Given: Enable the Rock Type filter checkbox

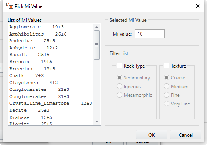Looking at the screenshot, I should [120, 66].
